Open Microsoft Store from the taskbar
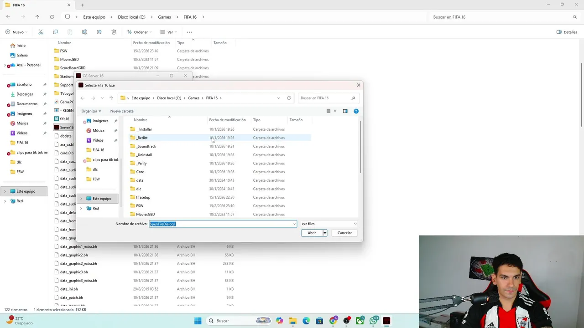Screen dimensions: 584x328 tap(319, 321)
